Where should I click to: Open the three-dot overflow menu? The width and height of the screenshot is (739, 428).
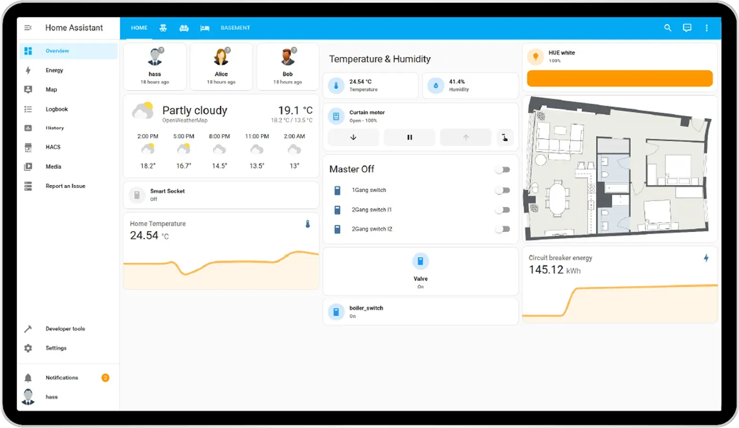[707, 28]
